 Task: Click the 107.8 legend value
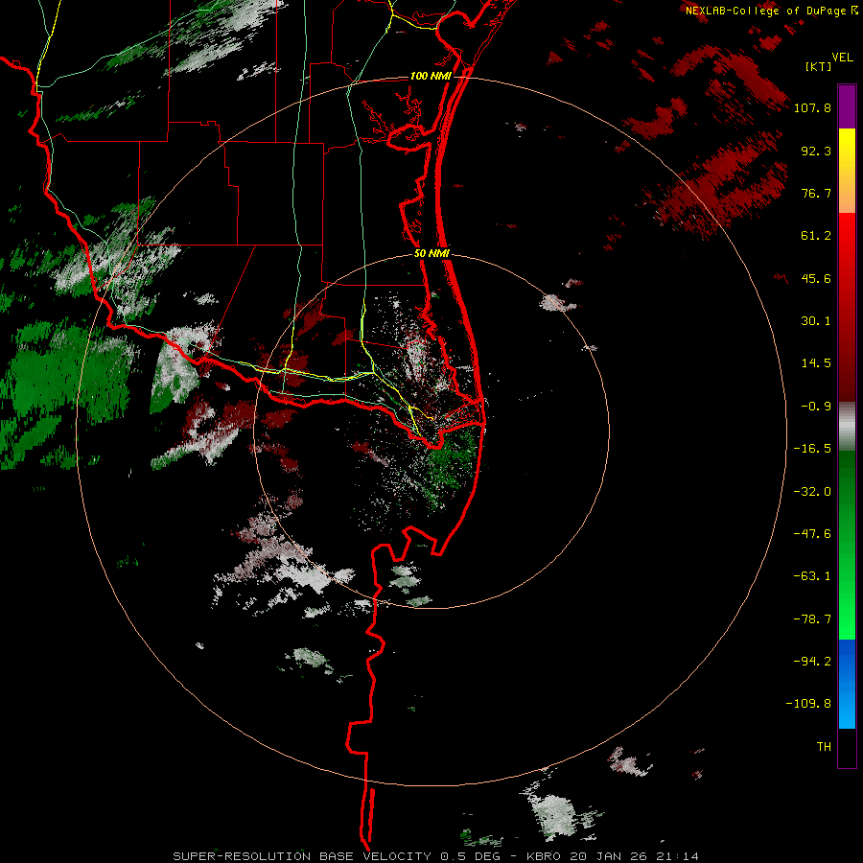[812, 107]
